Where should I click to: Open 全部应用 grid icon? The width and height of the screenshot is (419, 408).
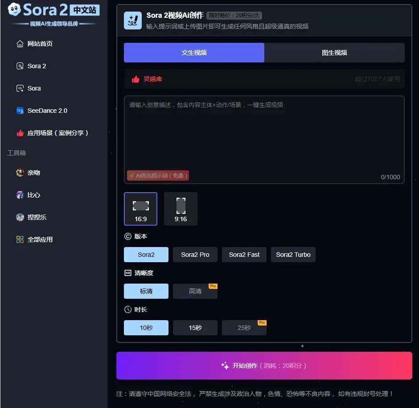point(20,239)
